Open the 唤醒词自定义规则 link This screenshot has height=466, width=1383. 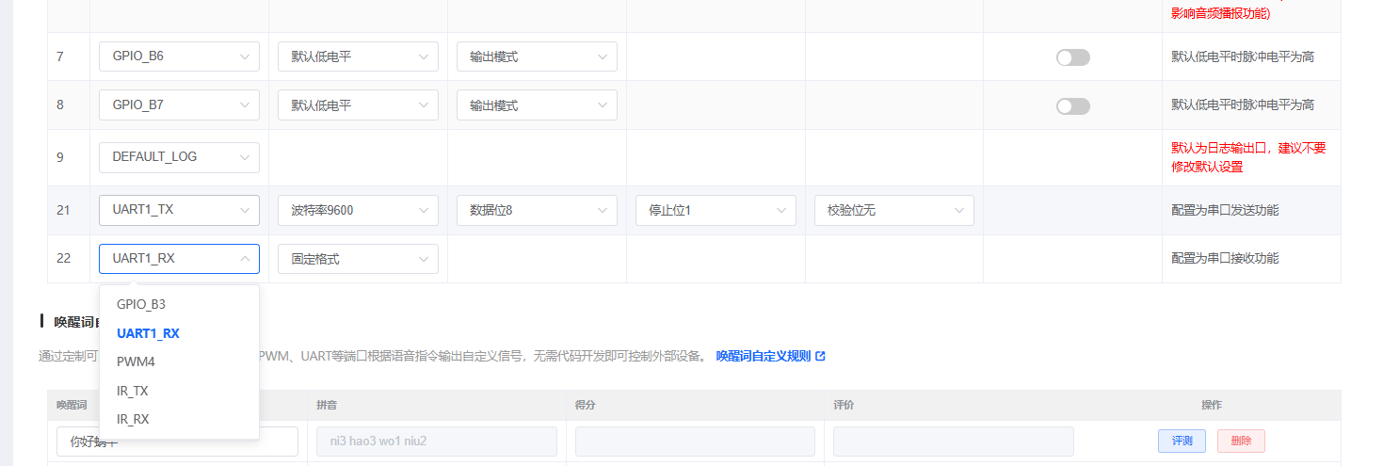(764, 356)
